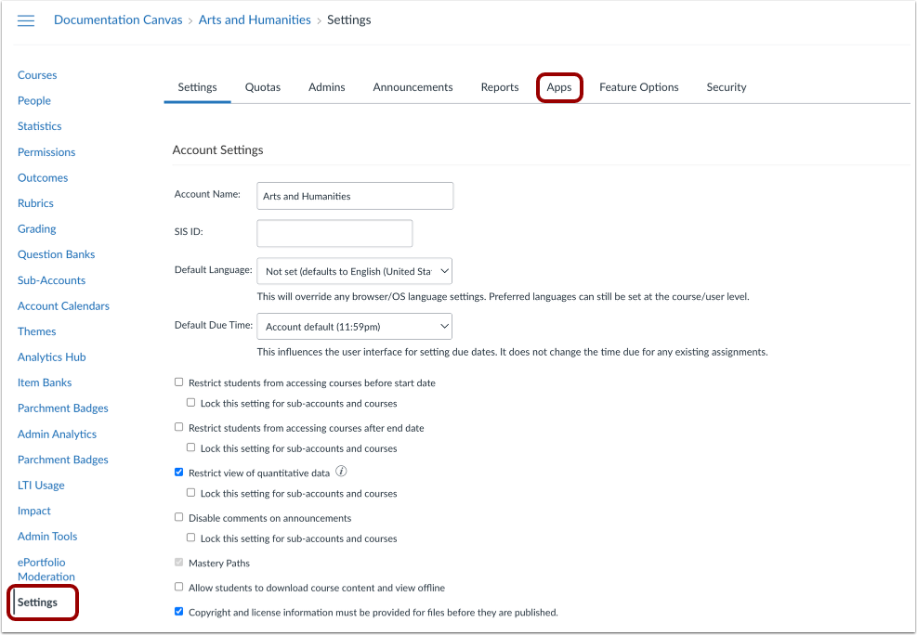This screenshot has height=635, width=917.
Task: Switch to the Apps tab
Action: click(x=559, y=86)
